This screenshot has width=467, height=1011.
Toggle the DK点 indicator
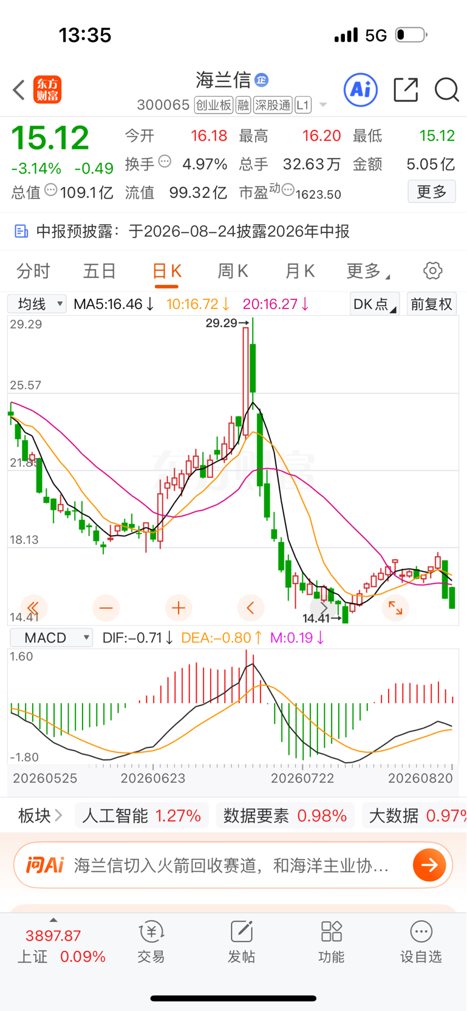[x=375, y=304]
